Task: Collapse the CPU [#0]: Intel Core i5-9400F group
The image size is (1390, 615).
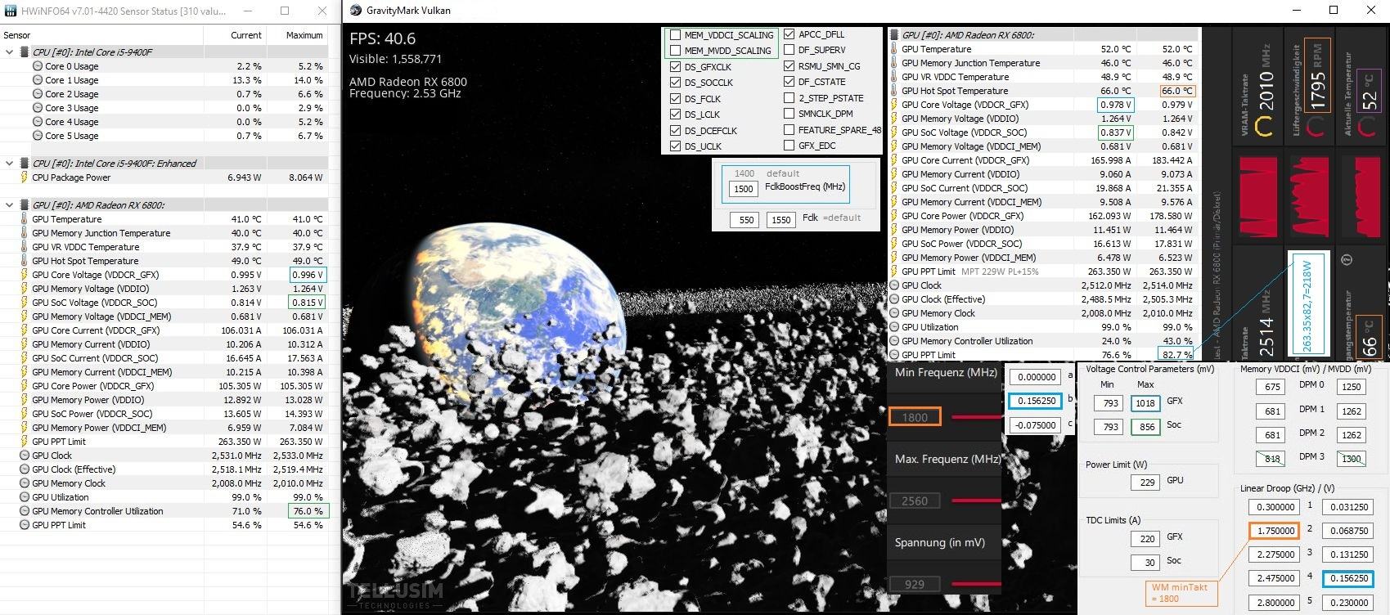Action: 10,52
